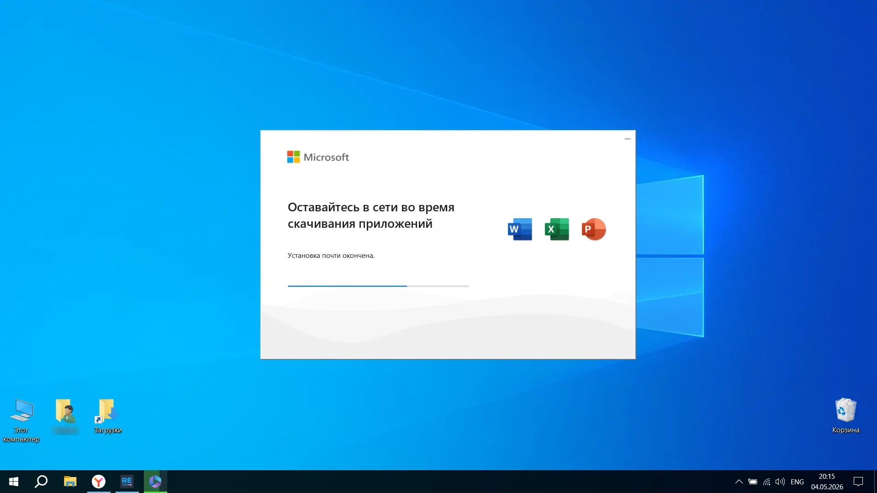Viewport: 877px width, 493px height.
Task: Open volume control tray icon
Action: (x=780, y=482)
